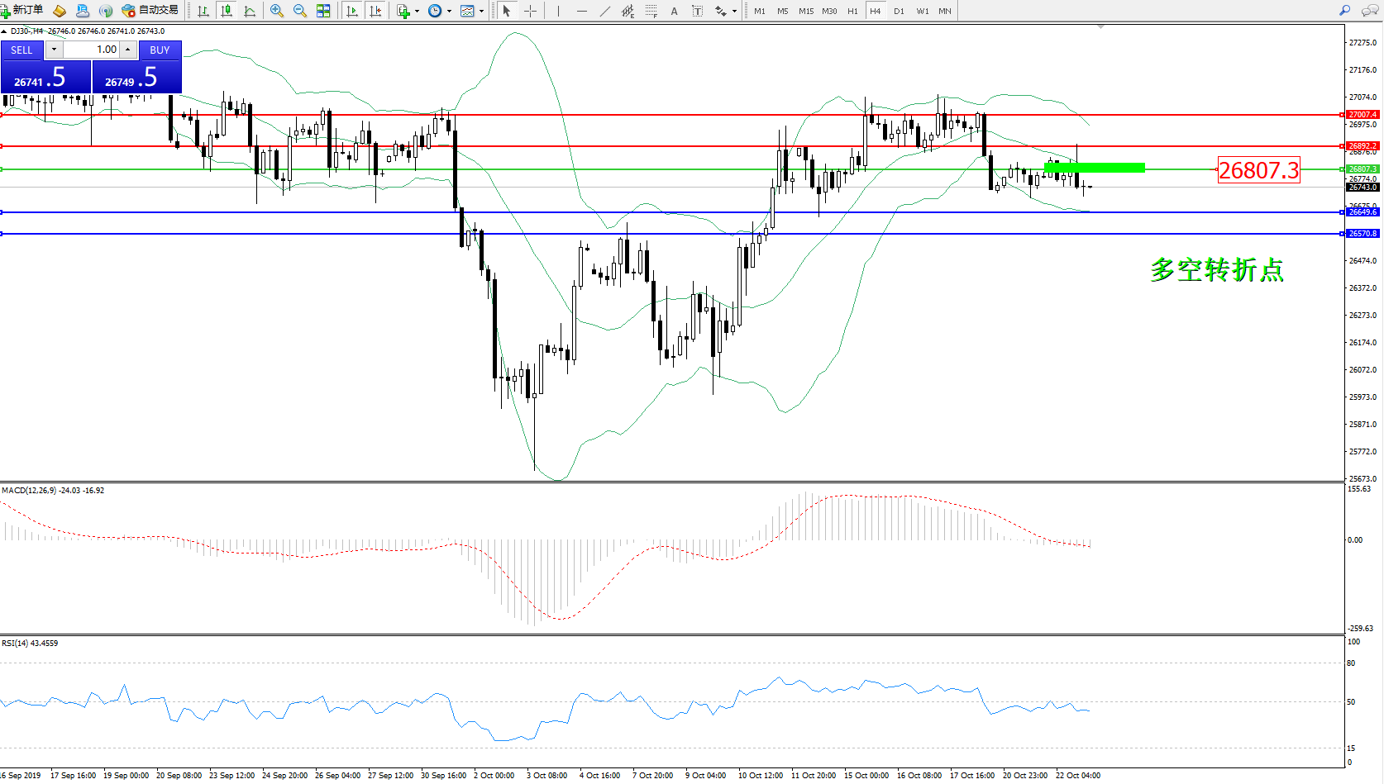Image resolution: width=1384 pixels, height=784 pixels.
Task: Open the chart templates dropdown
Action: (481, 12)
